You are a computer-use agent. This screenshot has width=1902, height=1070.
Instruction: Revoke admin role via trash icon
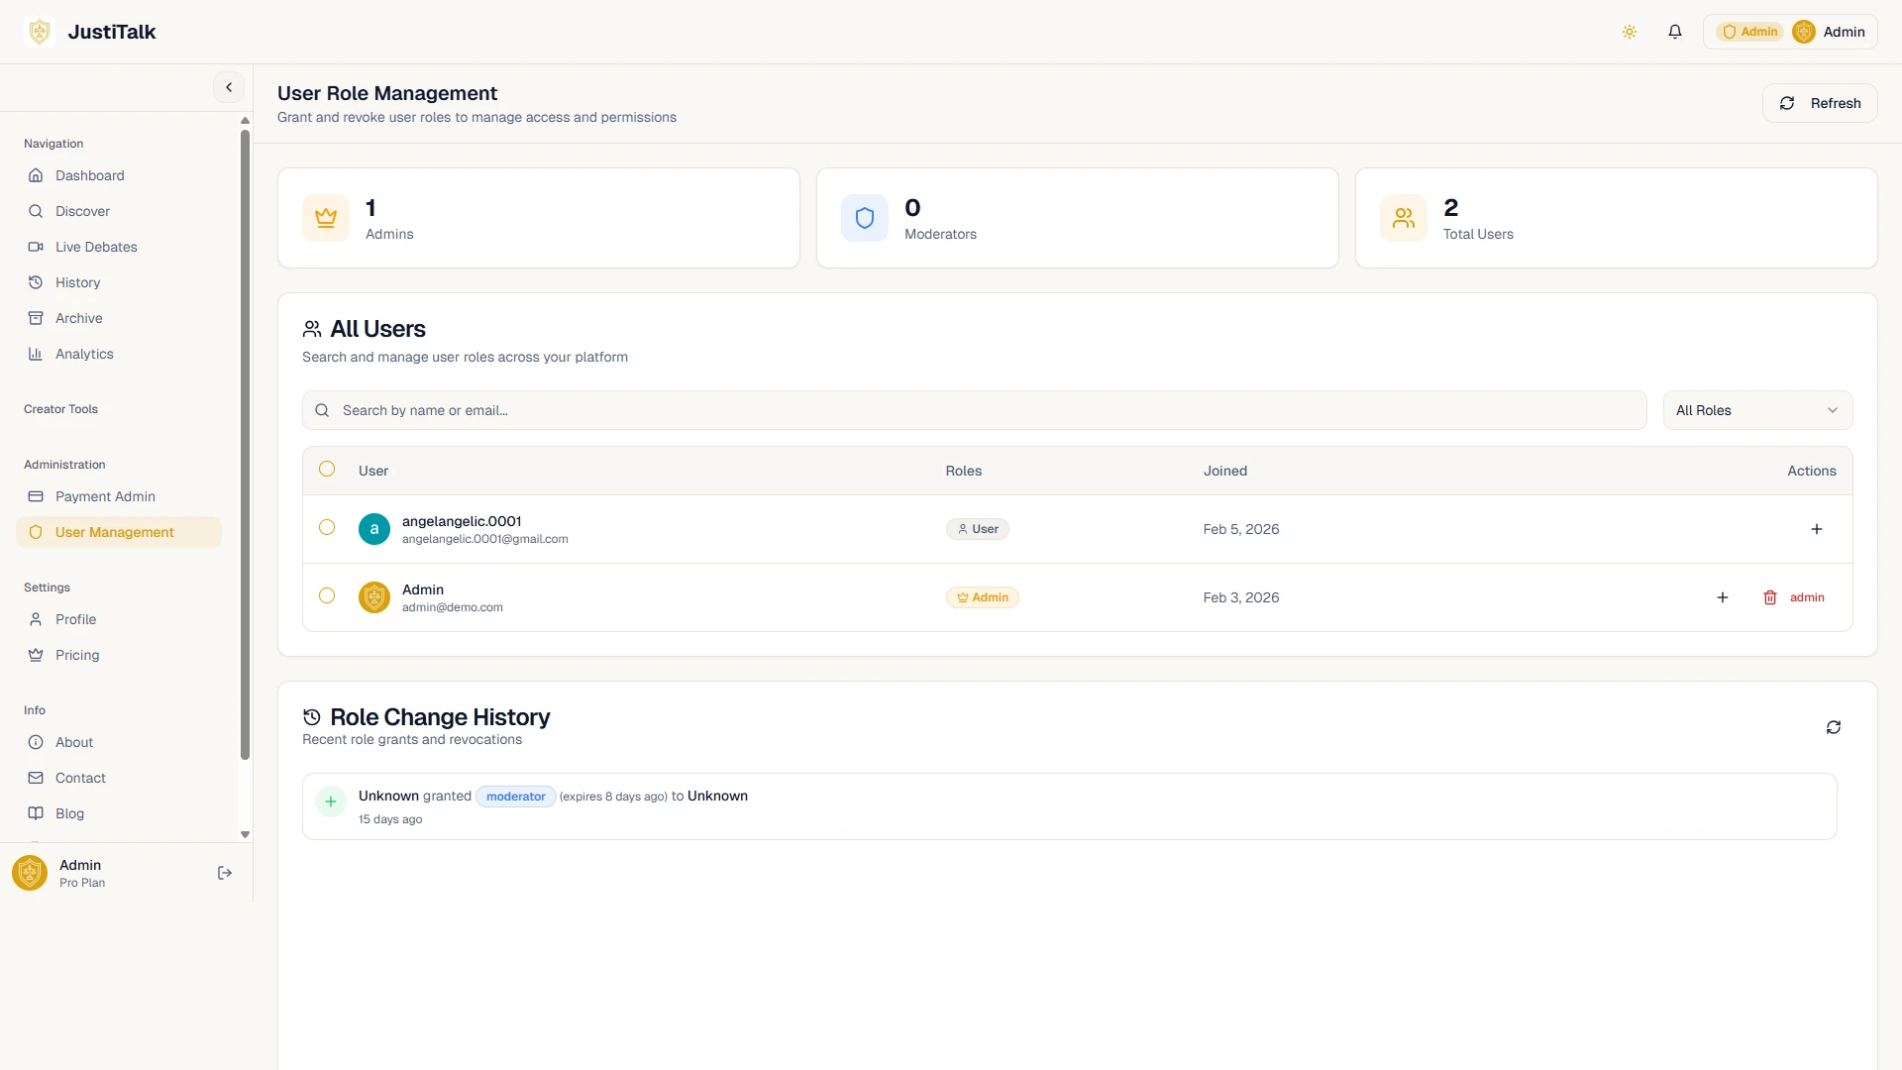1770,597
